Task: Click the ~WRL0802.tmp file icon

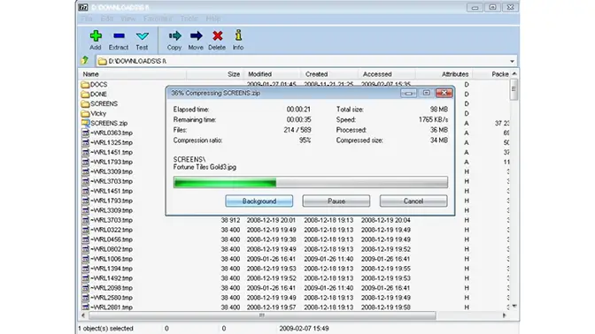Action: coord(85,249)
